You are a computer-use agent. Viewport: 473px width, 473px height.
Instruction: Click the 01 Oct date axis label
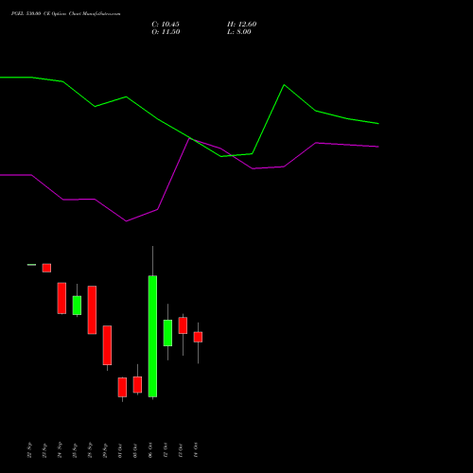(x=120, y=450)
